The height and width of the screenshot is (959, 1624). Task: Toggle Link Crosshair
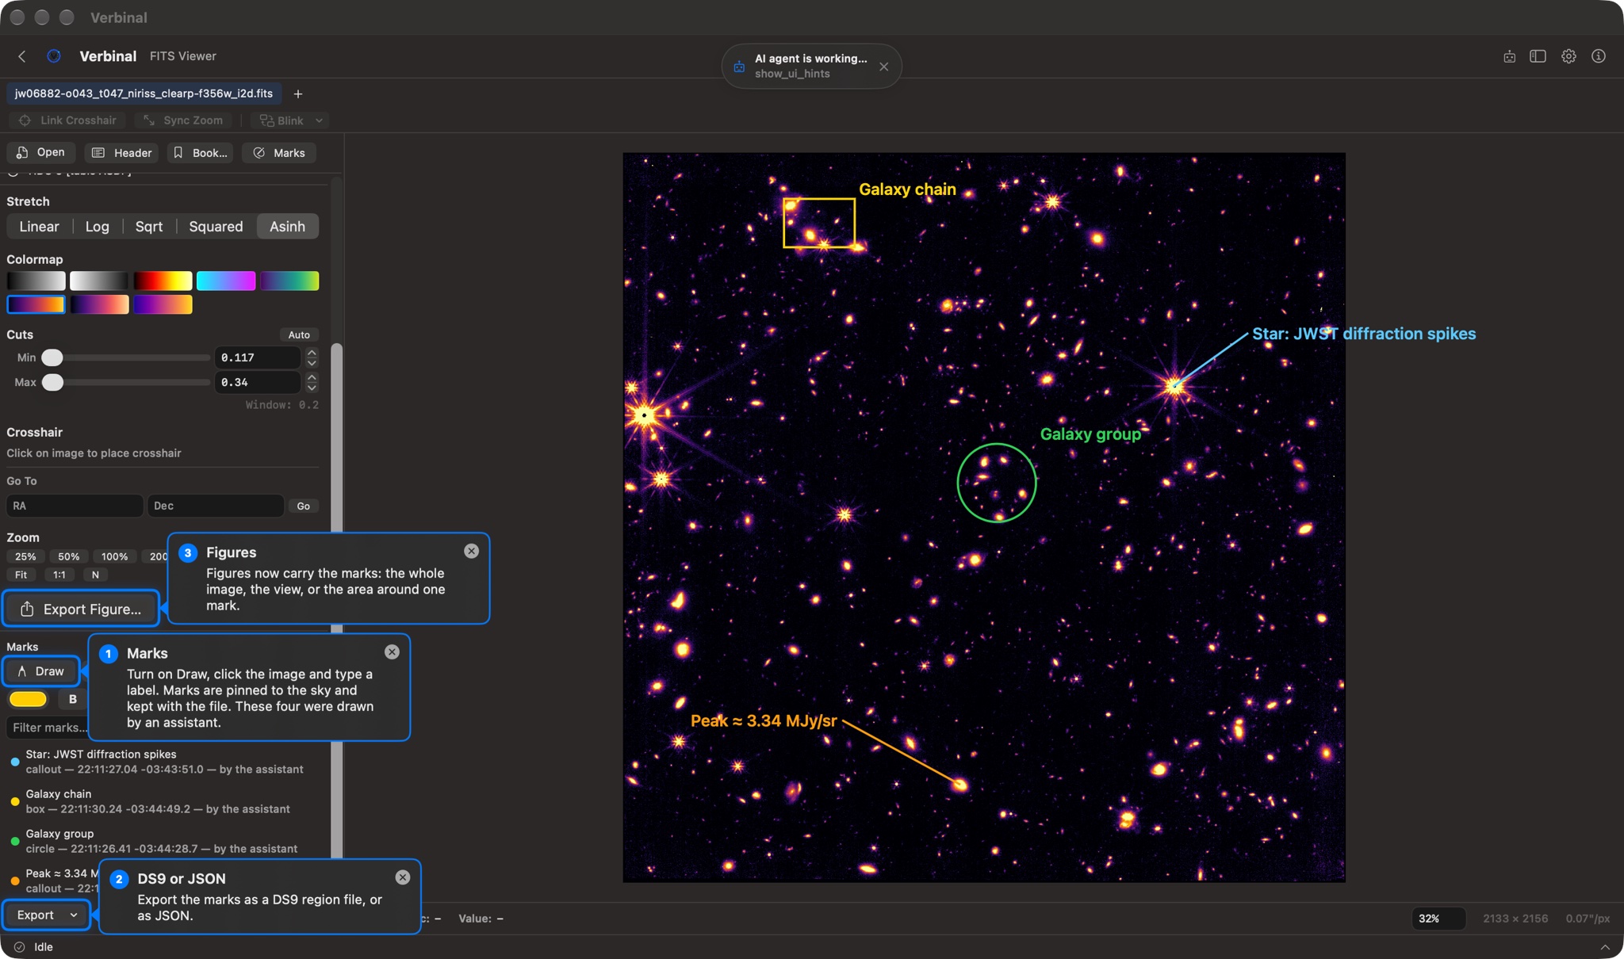[x=68, y=120]
